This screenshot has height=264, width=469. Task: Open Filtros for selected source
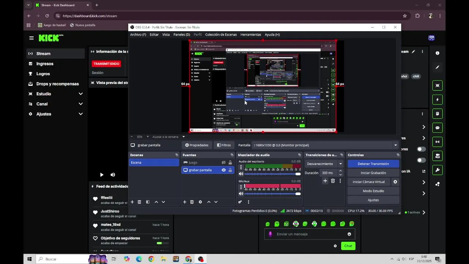coord(224,145)
